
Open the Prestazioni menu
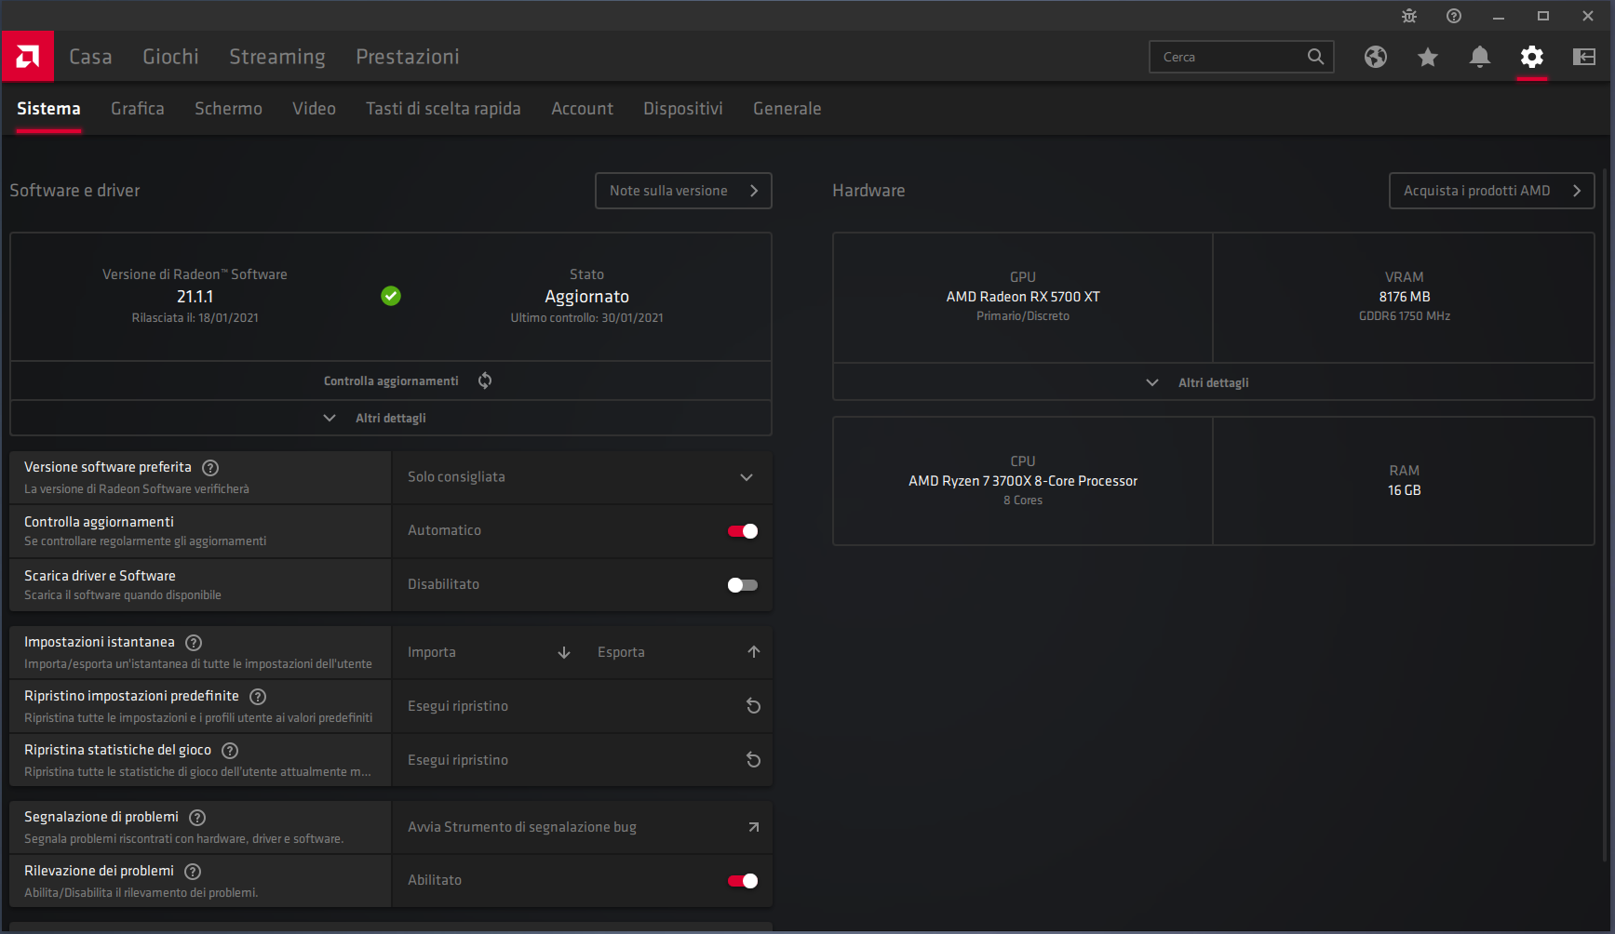(x=408, y=57)
